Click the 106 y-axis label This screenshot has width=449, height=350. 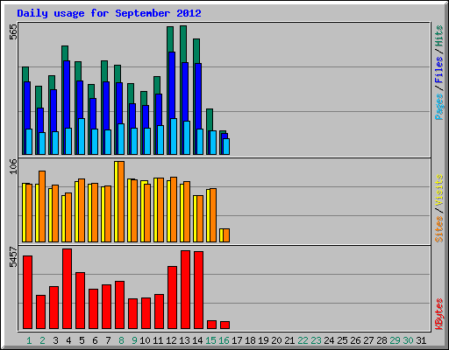[13, 166]
